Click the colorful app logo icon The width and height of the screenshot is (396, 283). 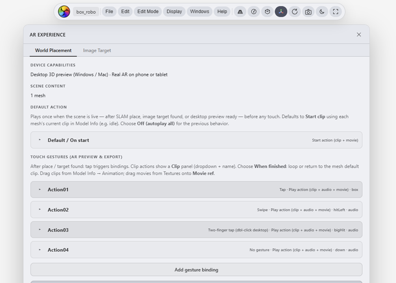(64, 11)
